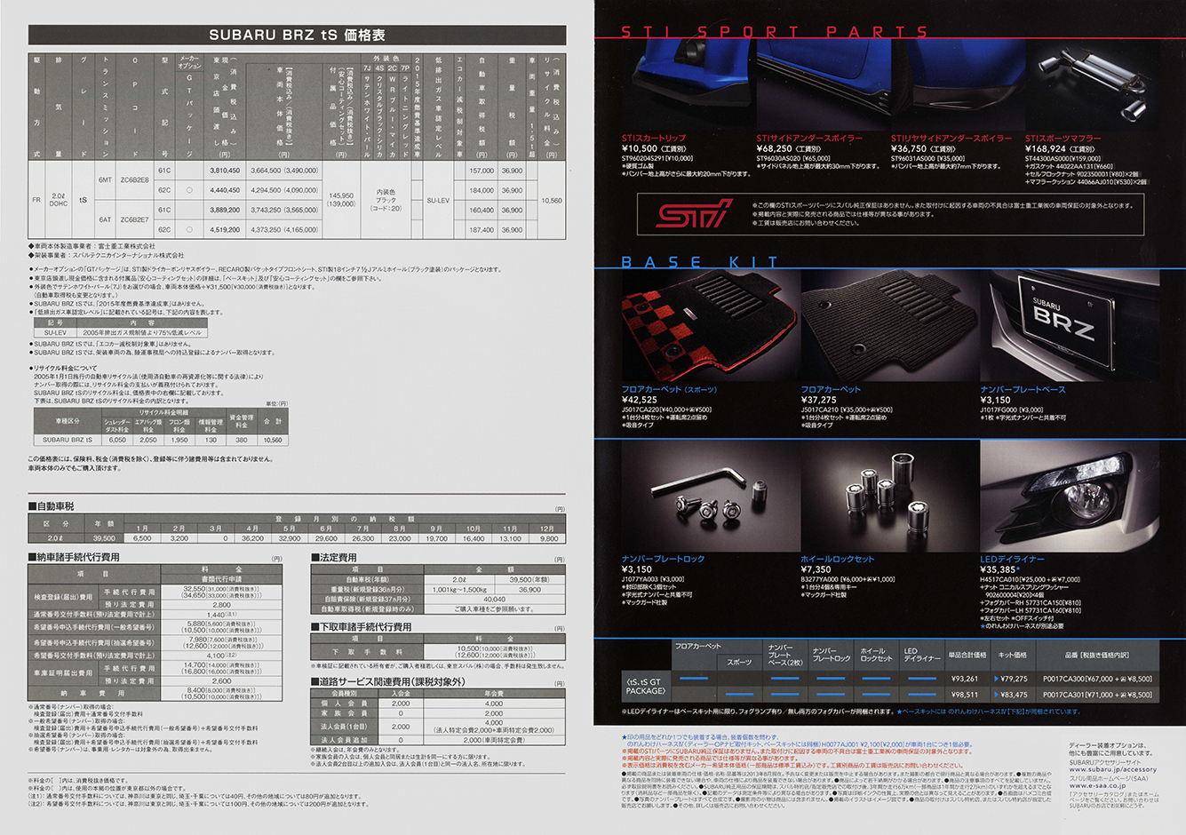Screen dimensions: 1186x835
Task: Follow the www.e-saa.co.jp link
Action: tap(1097, 786)
